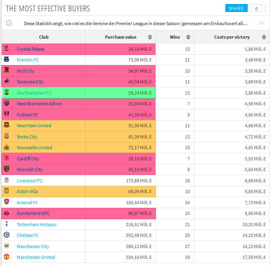Click the SHARE button
270x266 pixels.
236,8
